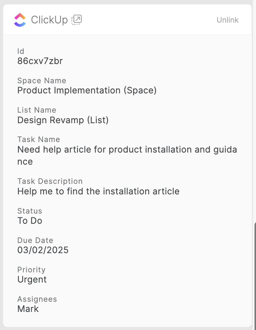
Task: Select the Design Revamp (List) value
Action: click(63, 120)
